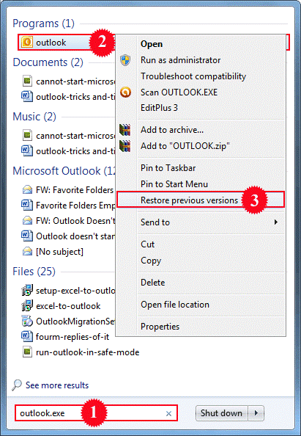Click the Word icon of fourm-replies-of-it

point(27,337)
